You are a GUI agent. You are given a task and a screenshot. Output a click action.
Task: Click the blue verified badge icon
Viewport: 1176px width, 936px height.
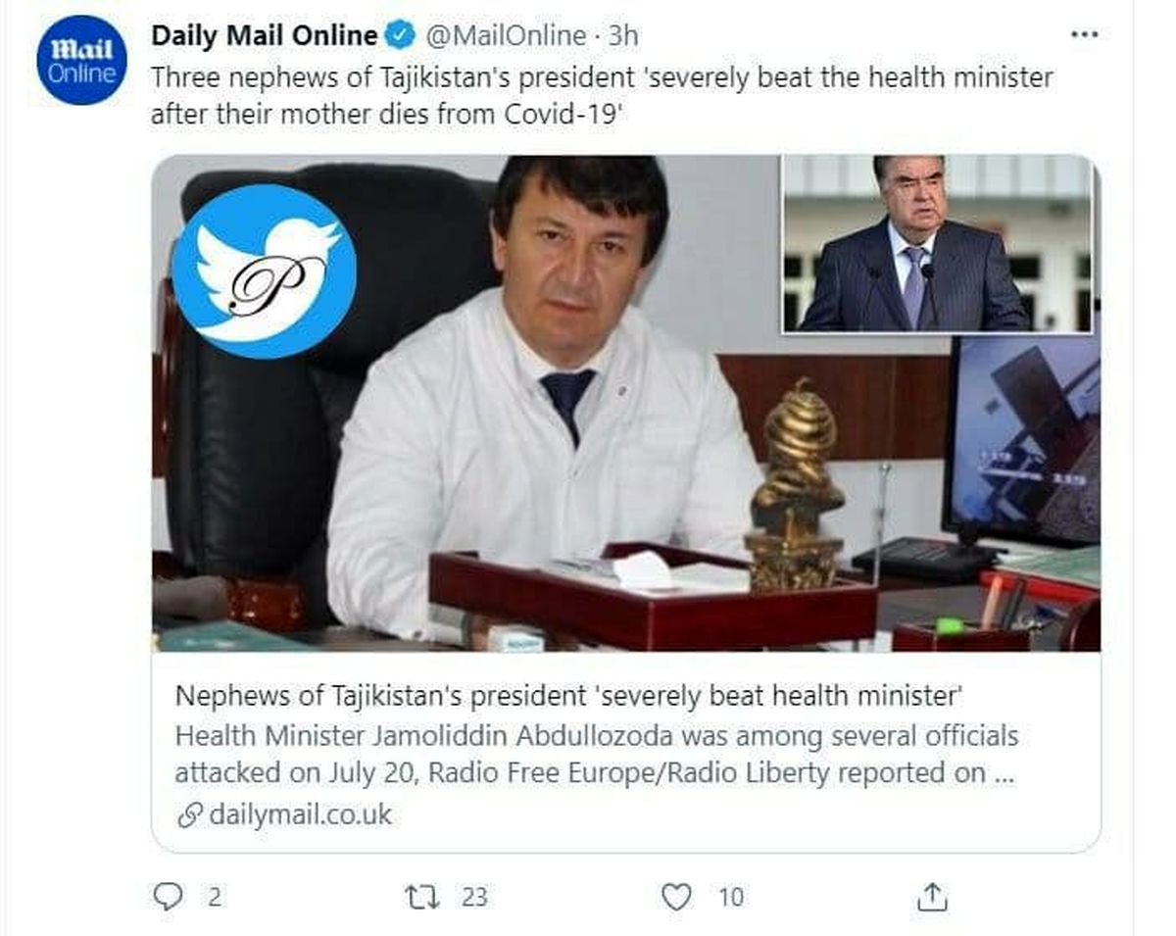(399, 36)
